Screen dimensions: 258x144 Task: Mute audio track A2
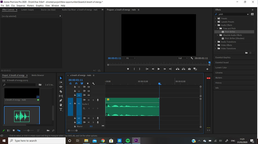click(89, 118)
